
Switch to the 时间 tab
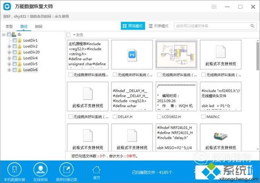tap(39, 26)
